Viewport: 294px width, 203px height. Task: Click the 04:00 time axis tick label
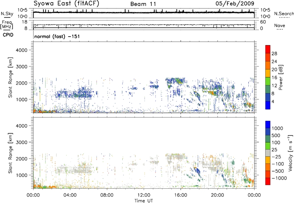point(70,195)
